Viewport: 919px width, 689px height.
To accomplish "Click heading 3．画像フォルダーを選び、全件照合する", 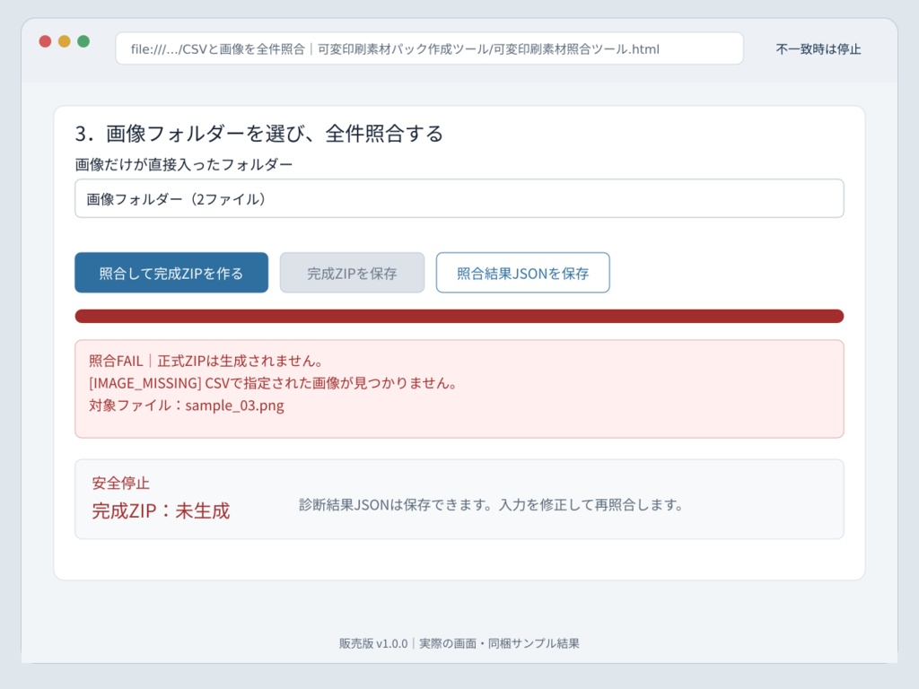I will [x=259, y=134].
